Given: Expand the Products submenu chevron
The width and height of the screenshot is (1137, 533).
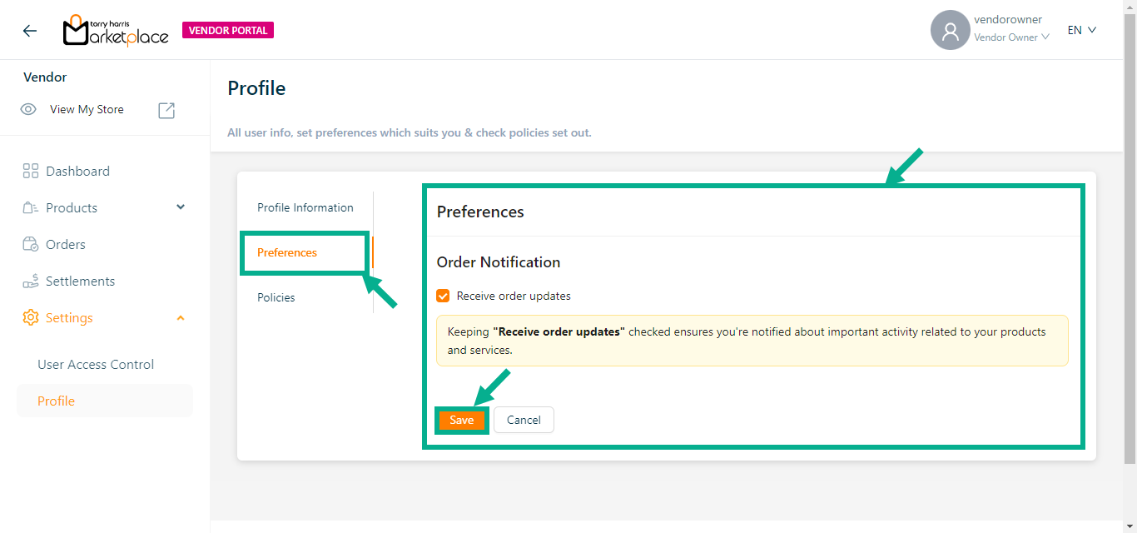Looking at the screenshot, I should coord(181,207).
